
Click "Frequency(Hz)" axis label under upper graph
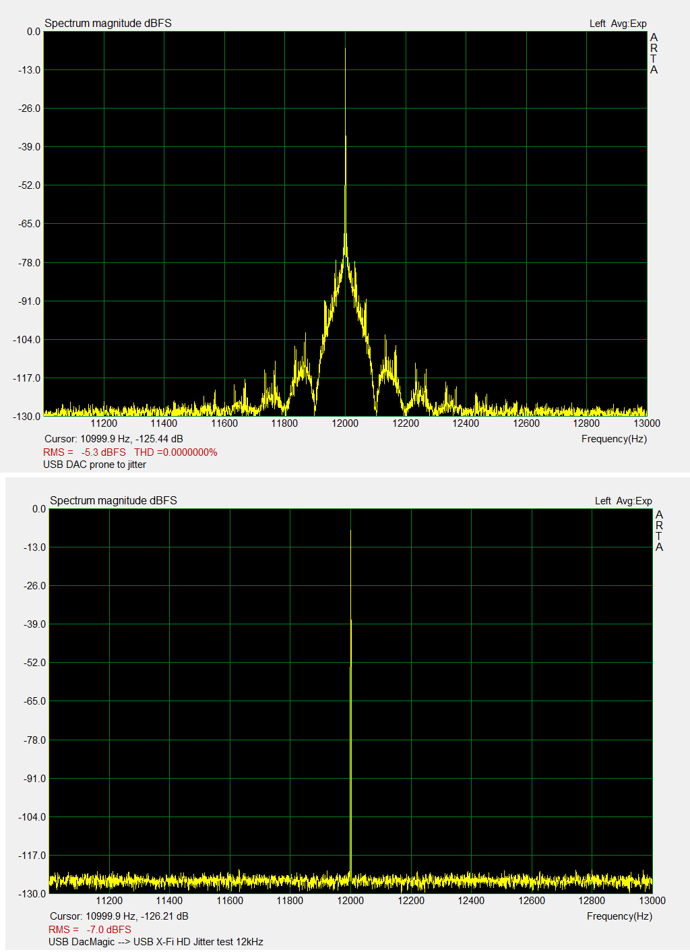click(614, 439)
